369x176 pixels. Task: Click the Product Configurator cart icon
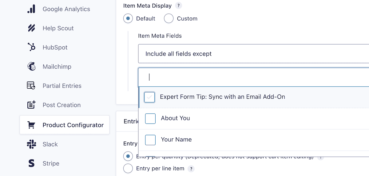point(31,125)
